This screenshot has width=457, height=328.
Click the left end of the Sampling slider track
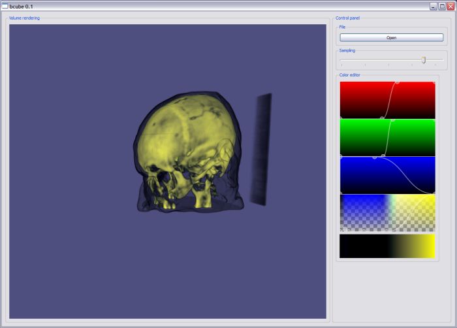(341, 60)
